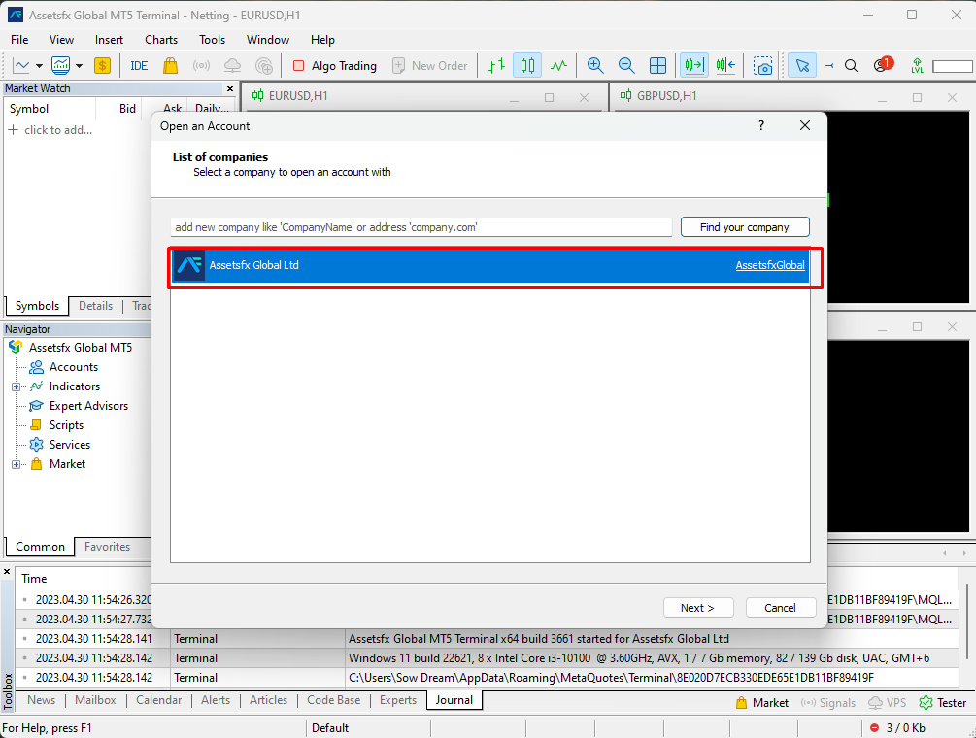Open the Mailbox tab

[x=95, y=700]
